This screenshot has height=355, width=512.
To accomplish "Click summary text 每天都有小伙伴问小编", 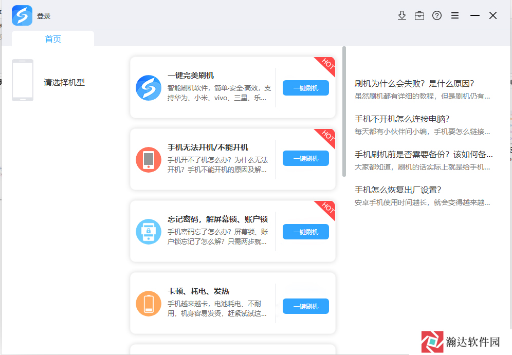I will (422, 132).
